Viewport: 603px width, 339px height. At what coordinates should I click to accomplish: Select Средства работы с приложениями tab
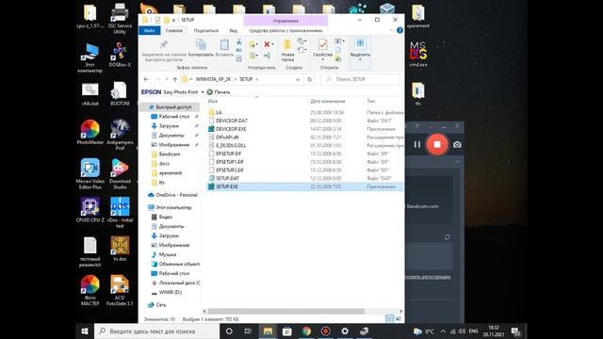tap(285, 30)
